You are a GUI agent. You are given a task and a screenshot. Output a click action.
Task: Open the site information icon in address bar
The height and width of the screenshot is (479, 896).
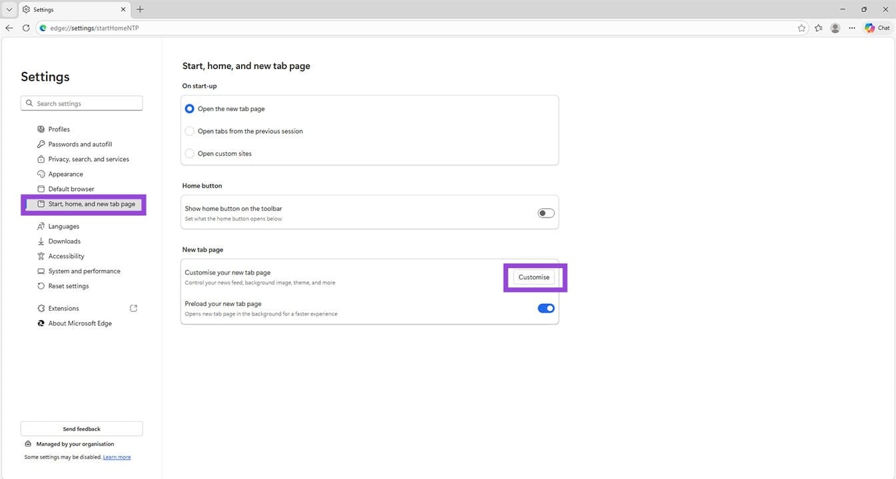click(x=43, y=27)
